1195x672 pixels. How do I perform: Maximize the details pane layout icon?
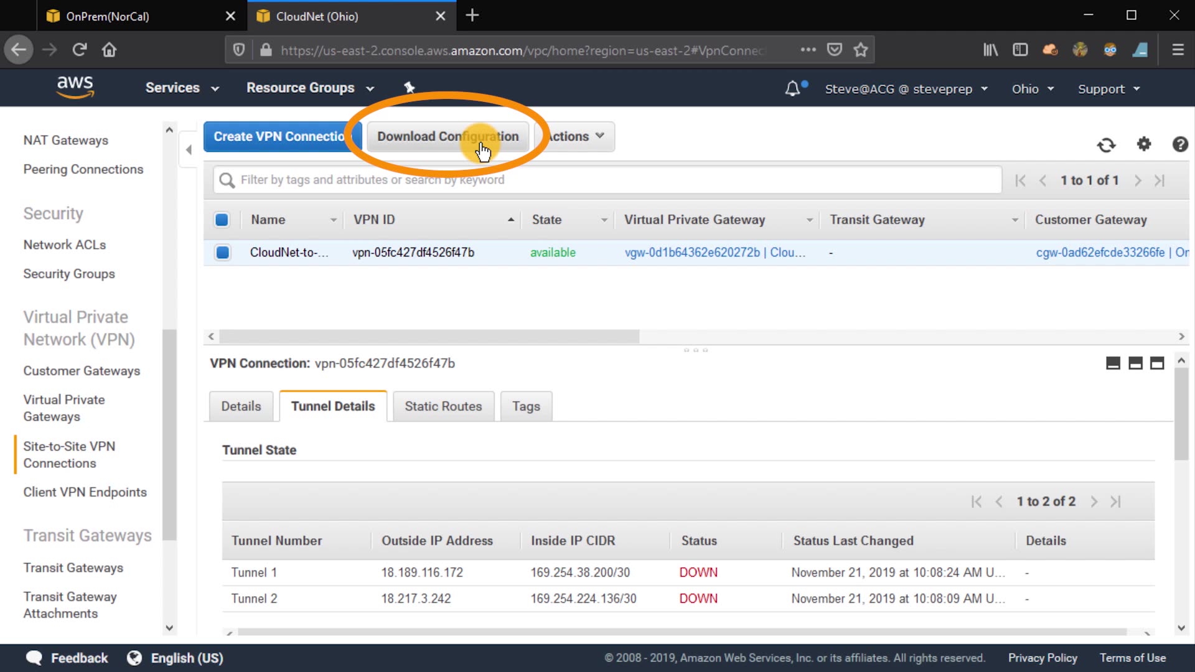pyautogui.click(x=1157, y=363)
